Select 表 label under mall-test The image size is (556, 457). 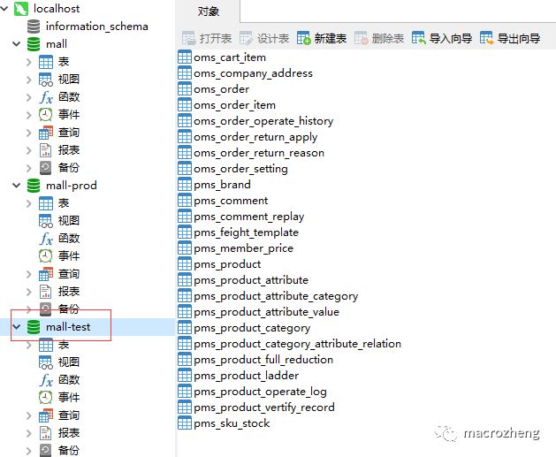[x=64, y=344]
